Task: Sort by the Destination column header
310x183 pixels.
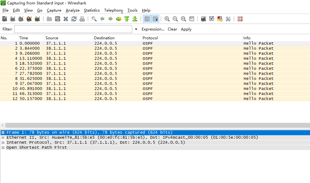Action: (118, 38)
